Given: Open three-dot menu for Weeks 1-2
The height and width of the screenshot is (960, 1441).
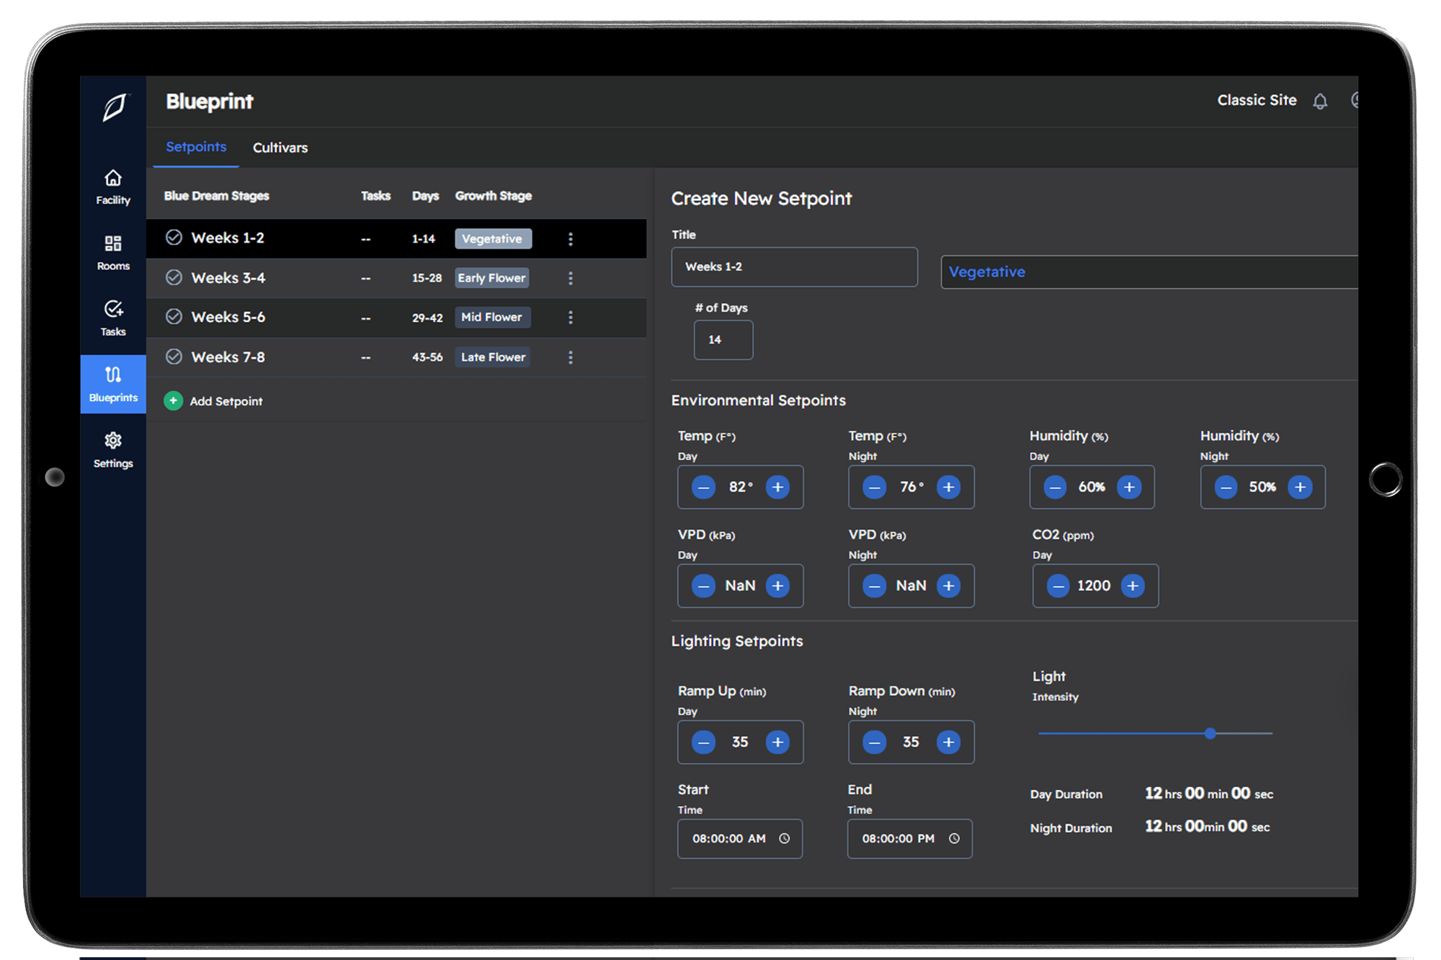Looking at the screenshot, I should [570, 239].
